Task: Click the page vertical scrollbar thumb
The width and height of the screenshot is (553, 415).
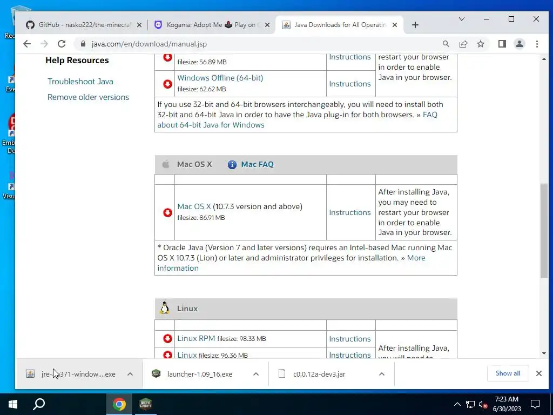Action: 544,231
